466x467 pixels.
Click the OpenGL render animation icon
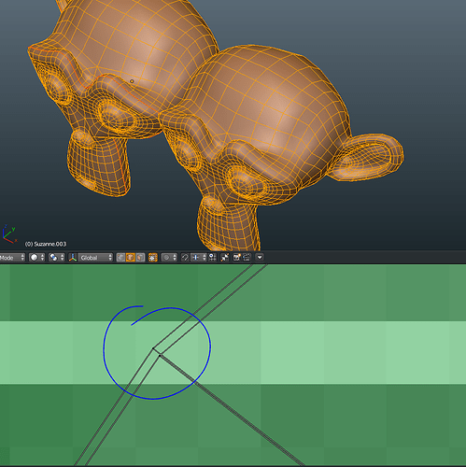pos(247,258)
